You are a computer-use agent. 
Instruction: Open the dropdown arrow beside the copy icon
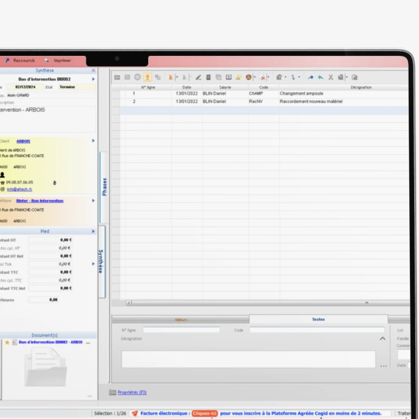[347, 77]
